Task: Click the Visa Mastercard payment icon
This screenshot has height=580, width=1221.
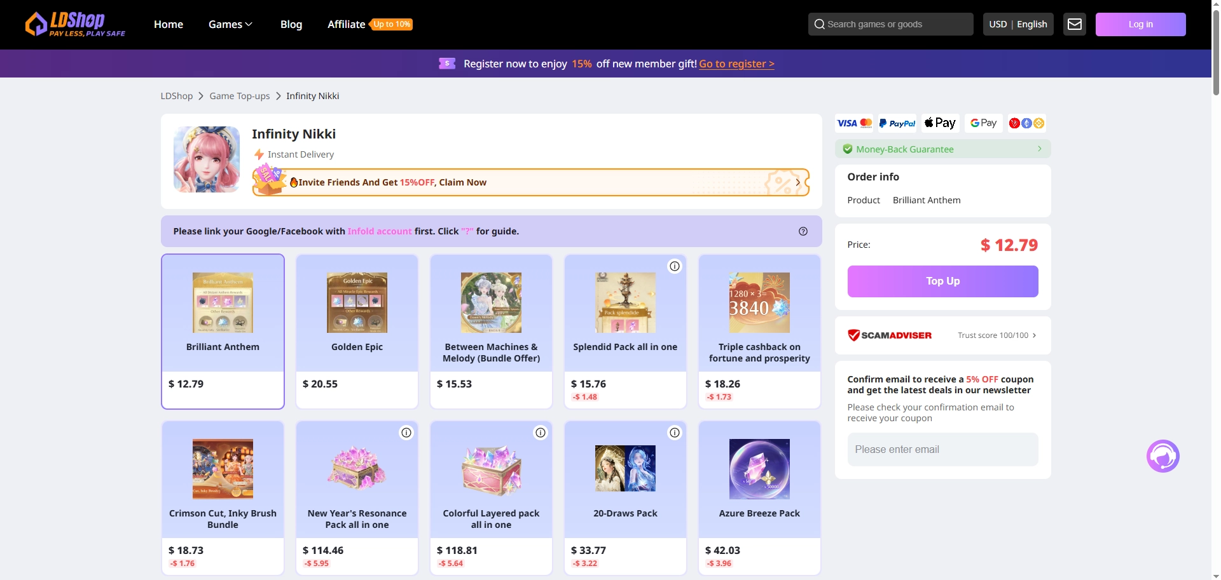Action: coord(854,123)
